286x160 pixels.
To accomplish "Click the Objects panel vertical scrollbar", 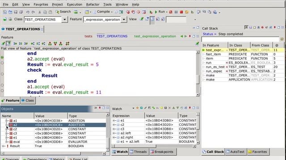I will [108, 132].
